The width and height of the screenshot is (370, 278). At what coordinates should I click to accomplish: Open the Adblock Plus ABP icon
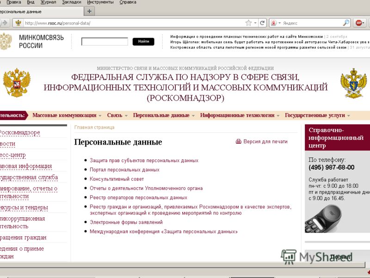[359, 23]
